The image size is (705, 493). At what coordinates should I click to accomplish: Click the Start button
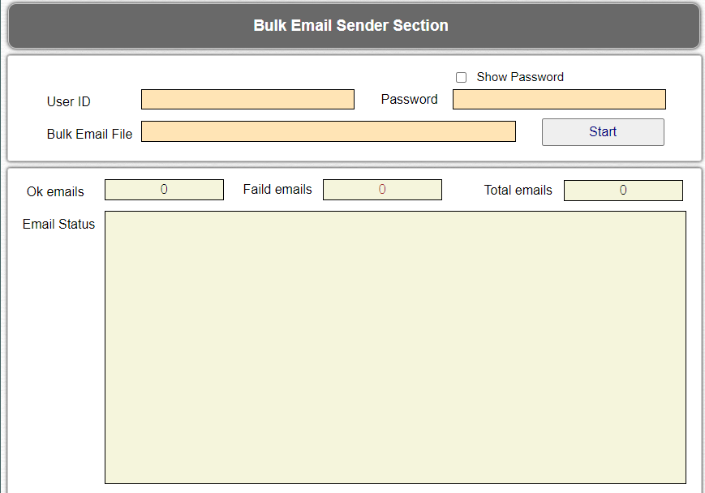click(x=603, y=132)
